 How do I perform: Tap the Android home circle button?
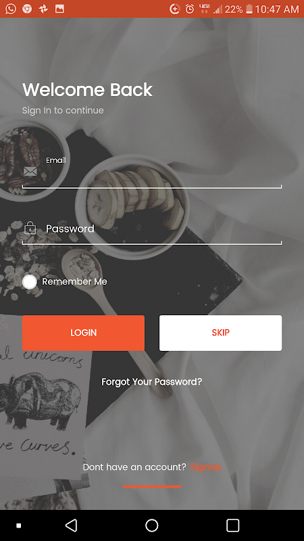click(x=151, y=525)
